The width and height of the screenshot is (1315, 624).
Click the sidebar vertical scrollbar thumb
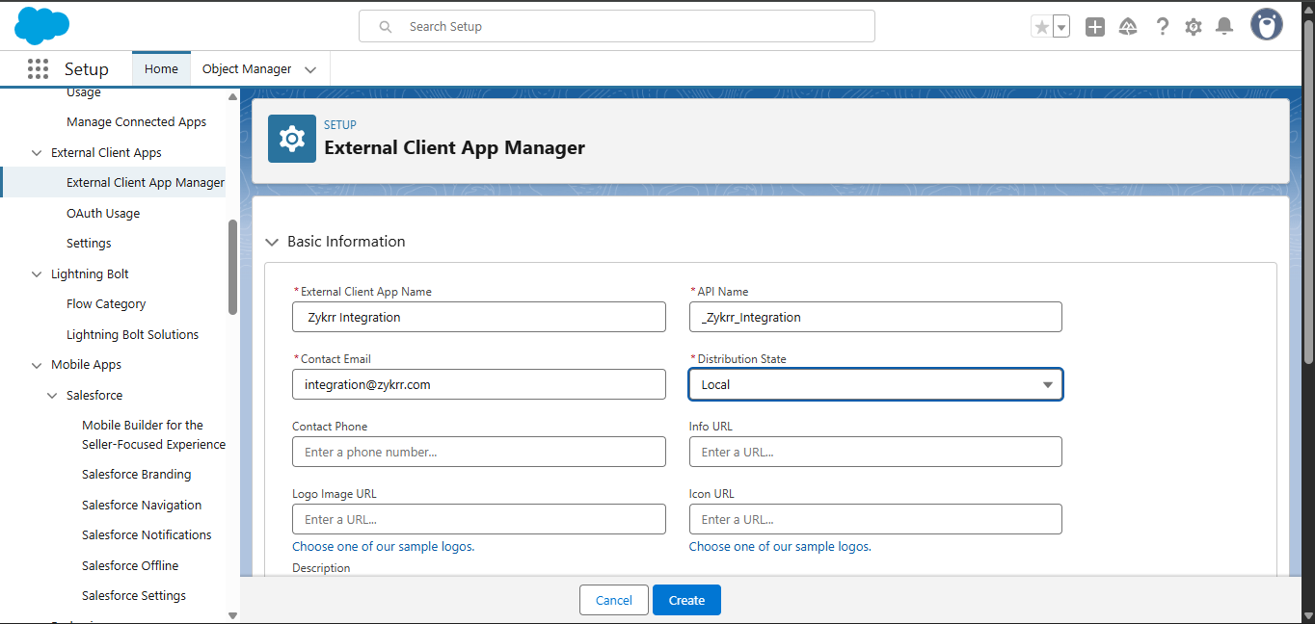232,267
